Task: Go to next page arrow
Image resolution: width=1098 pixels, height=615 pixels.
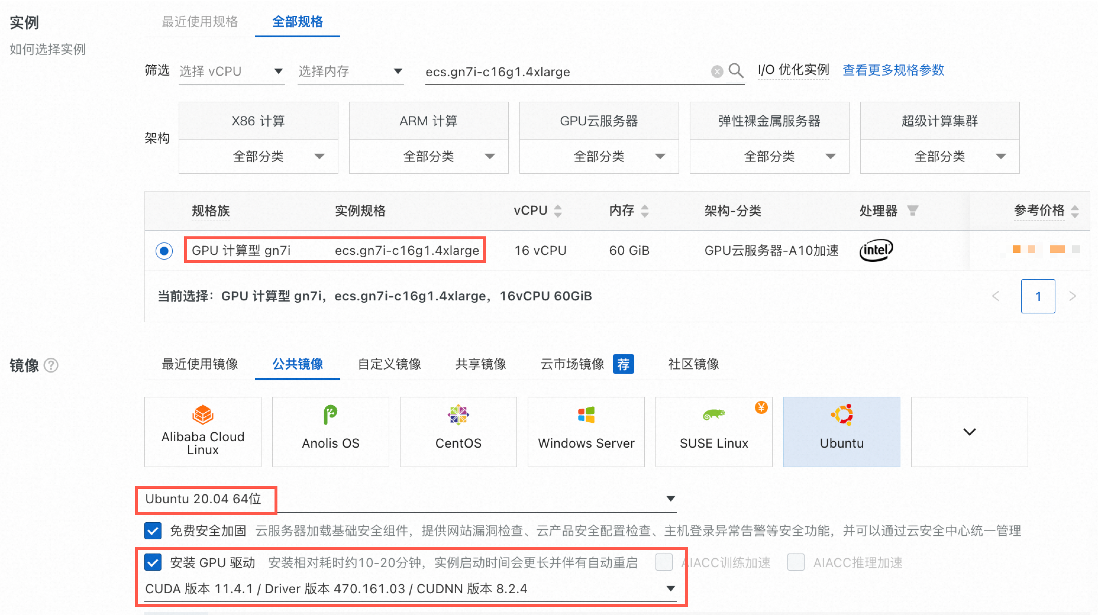Action: click(1073, 296)
